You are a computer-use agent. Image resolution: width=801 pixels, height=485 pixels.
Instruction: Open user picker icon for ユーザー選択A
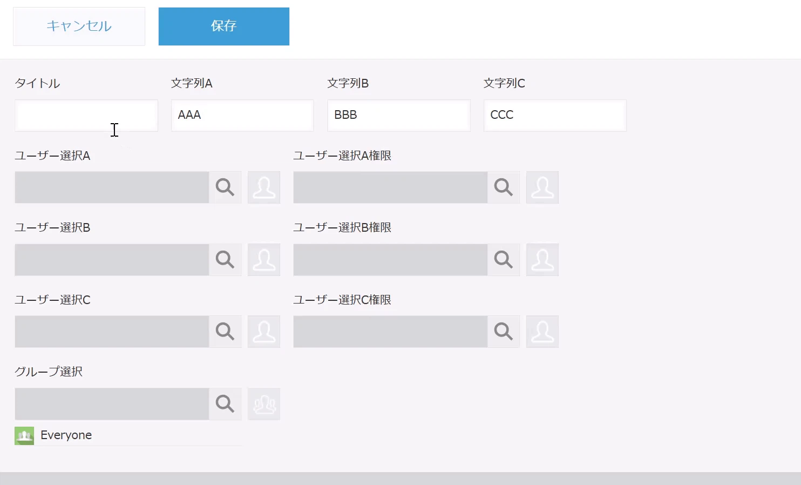pos(264,187)
